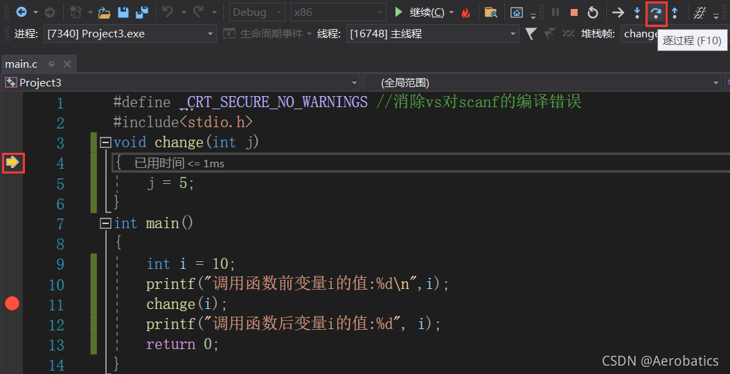Click line number 9 in the margin
Viewport: 730px width, 374px height.
(60, 264)
